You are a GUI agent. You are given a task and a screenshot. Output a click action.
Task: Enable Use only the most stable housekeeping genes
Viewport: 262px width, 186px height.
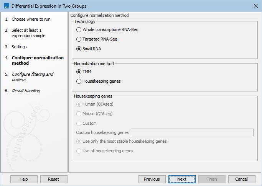79,141
